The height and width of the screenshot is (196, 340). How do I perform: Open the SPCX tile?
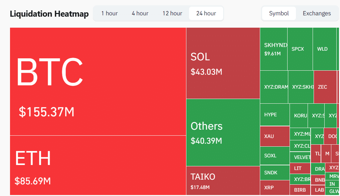pyautogui.click(x=300, y=49)
